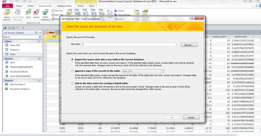Open the Linked Table Manager

click(18, 15)
